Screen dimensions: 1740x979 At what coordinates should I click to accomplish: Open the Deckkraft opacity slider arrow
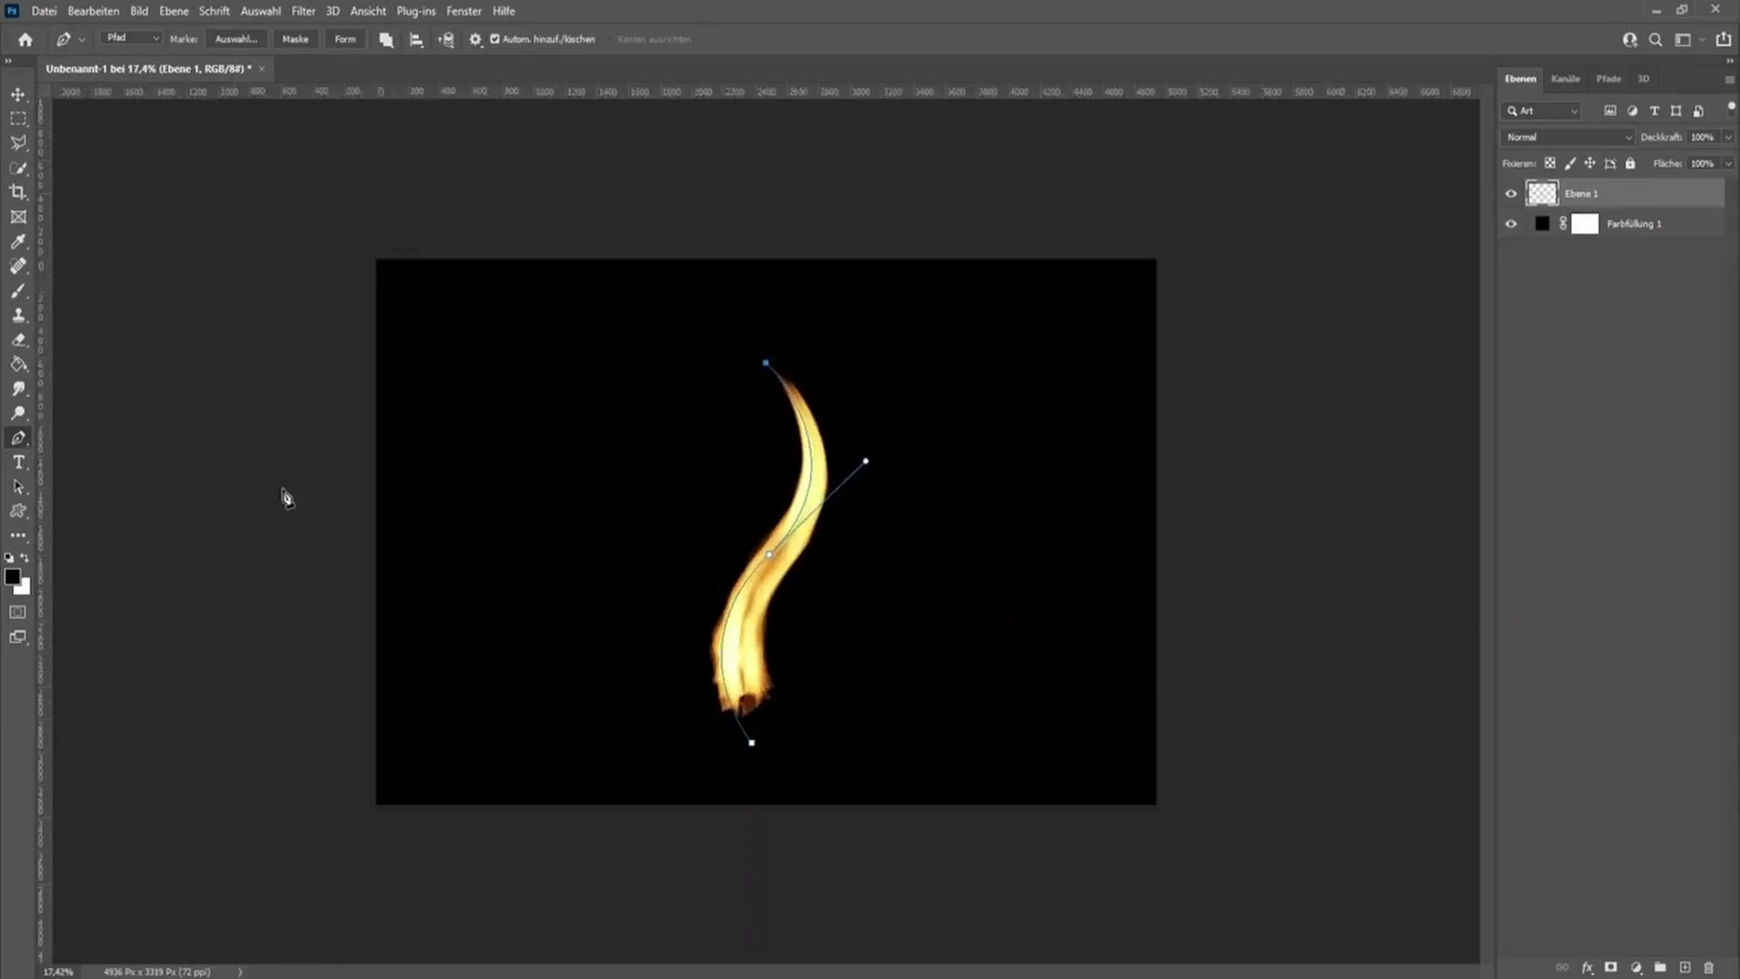coord(1727,137)
